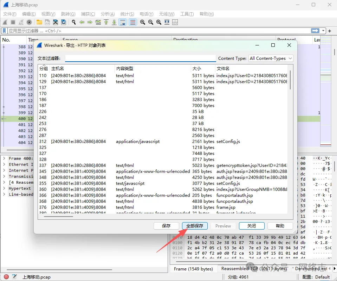Expand the Frame 400 tree node
The image size is (337, 281).
pyautogui.click(x=4, y=158)
